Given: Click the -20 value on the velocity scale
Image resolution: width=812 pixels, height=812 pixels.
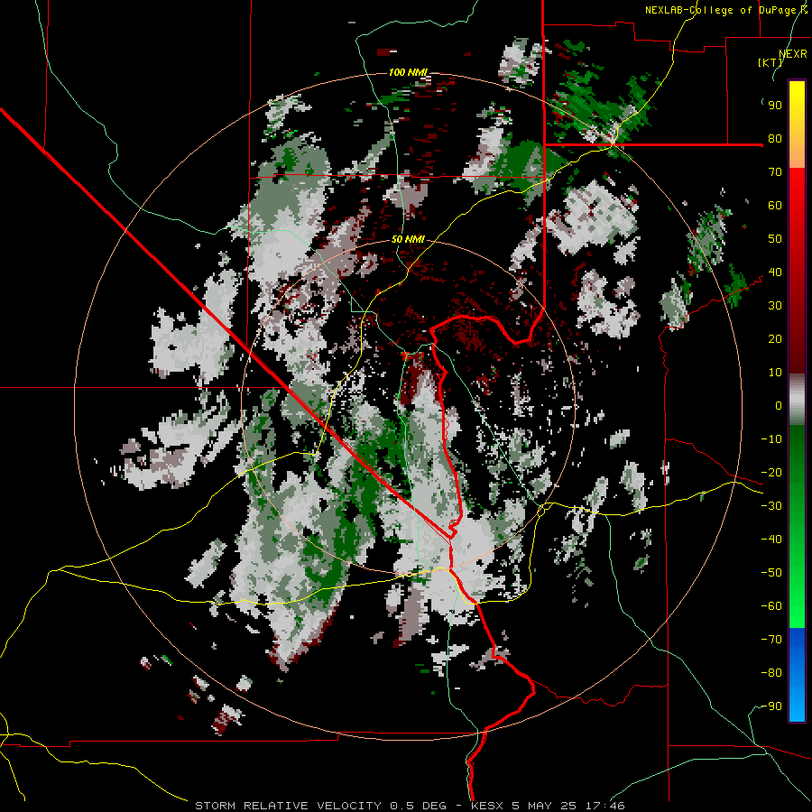Looking at the screenshot, I should [771, 472].
